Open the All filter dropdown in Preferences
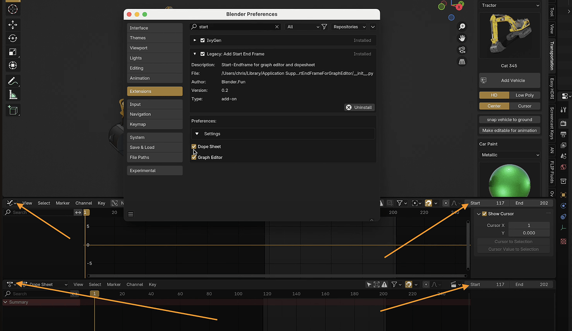The width and height of the screenshot is (572, 331). [302, 27]
